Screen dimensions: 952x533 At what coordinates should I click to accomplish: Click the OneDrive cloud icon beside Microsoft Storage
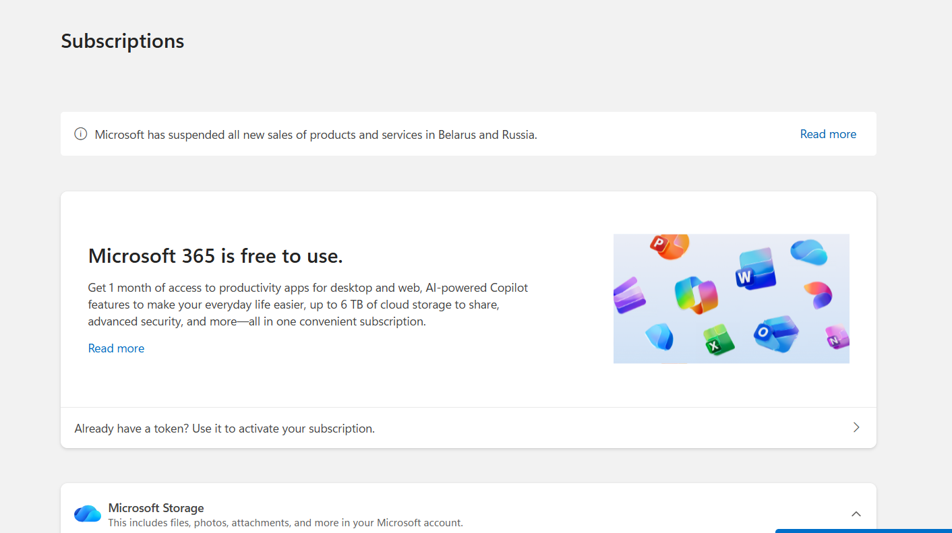point(88,514)
